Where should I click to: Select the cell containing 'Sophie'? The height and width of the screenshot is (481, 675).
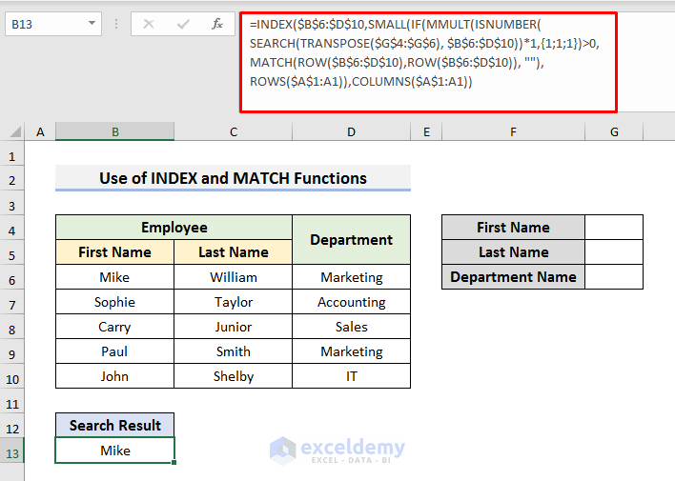[x=115, y=302]
